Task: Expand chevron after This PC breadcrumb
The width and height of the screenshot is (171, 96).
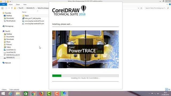Action: coord(25,8)
